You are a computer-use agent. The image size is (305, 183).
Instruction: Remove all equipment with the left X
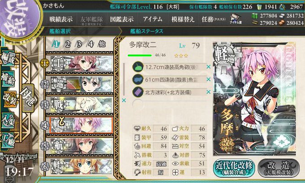click(124, 100)
